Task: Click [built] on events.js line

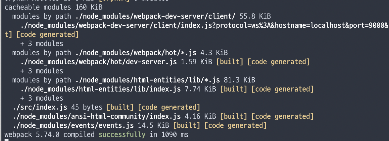Action: pyautogui.click(x=187, y=125)
